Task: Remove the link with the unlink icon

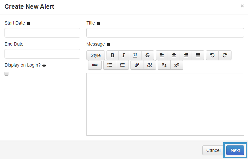Action: pyautogui.click(x=150, y=65)
